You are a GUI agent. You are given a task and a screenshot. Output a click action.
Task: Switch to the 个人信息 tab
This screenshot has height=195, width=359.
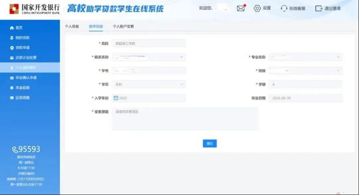[x=72, y=27]
